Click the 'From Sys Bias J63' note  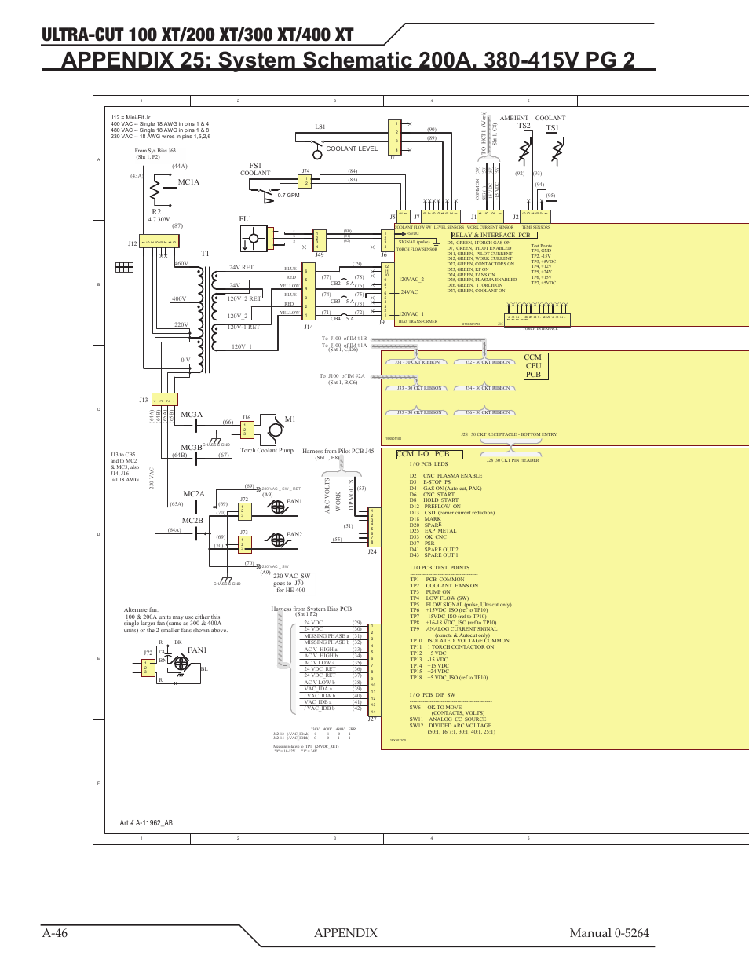(x=155, y=151)
